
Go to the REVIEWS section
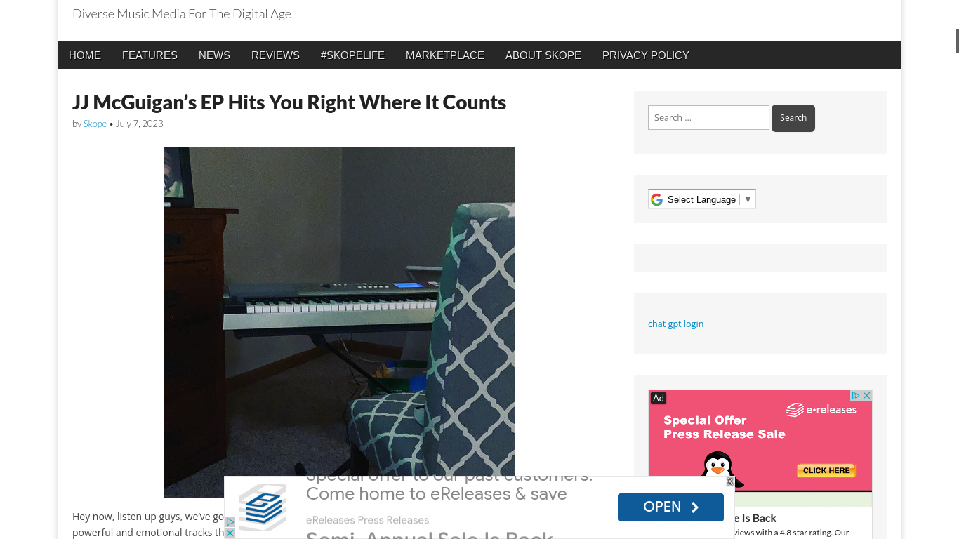(x=275, y=55)
